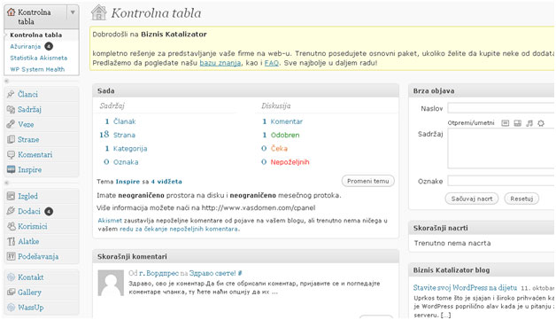The width and height of the screenshot is (556, 320).
Task: Open the Podešavanja menu
Action: [38, 256]
